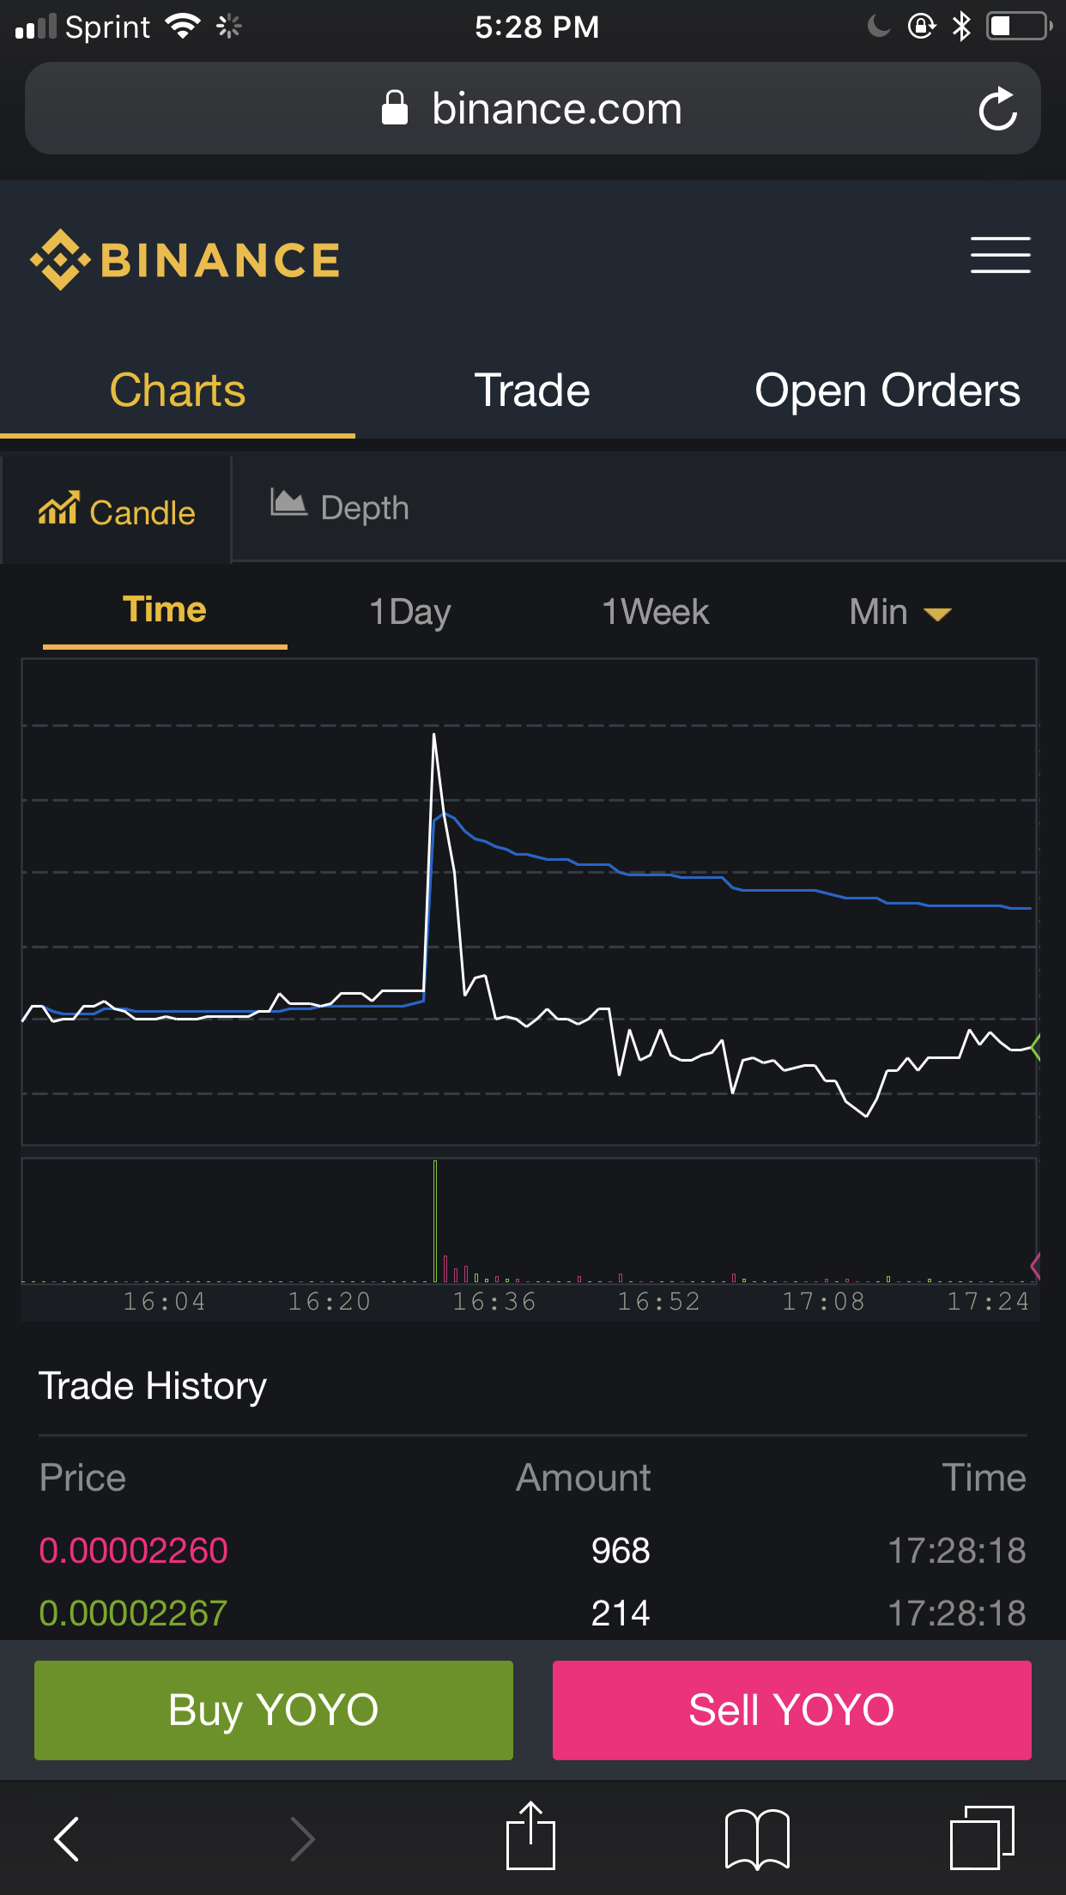Image resolution: width=1066 pixels, height=1895 pixels.
Task: Switch to the Trade tab
Action: click(x=532, y=391)
